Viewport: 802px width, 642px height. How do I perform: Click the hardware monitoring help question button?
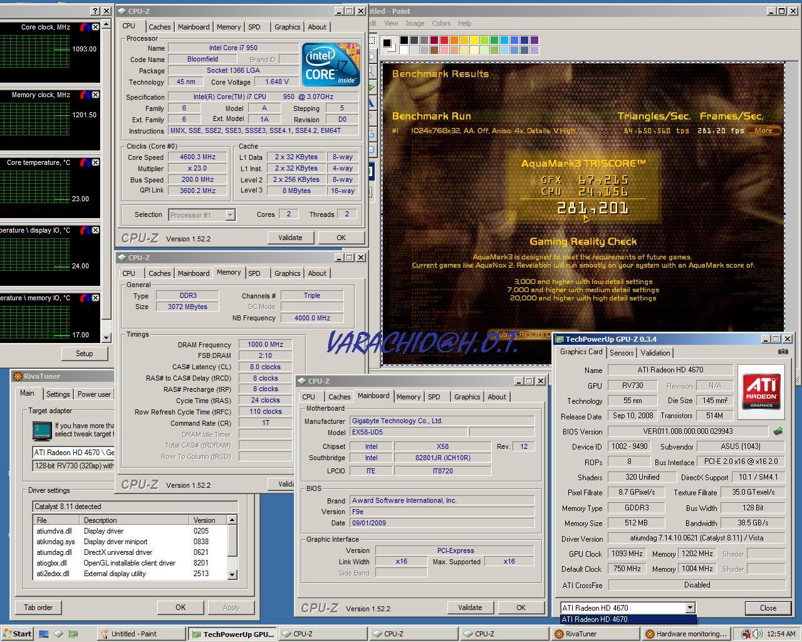click(95, 11)
